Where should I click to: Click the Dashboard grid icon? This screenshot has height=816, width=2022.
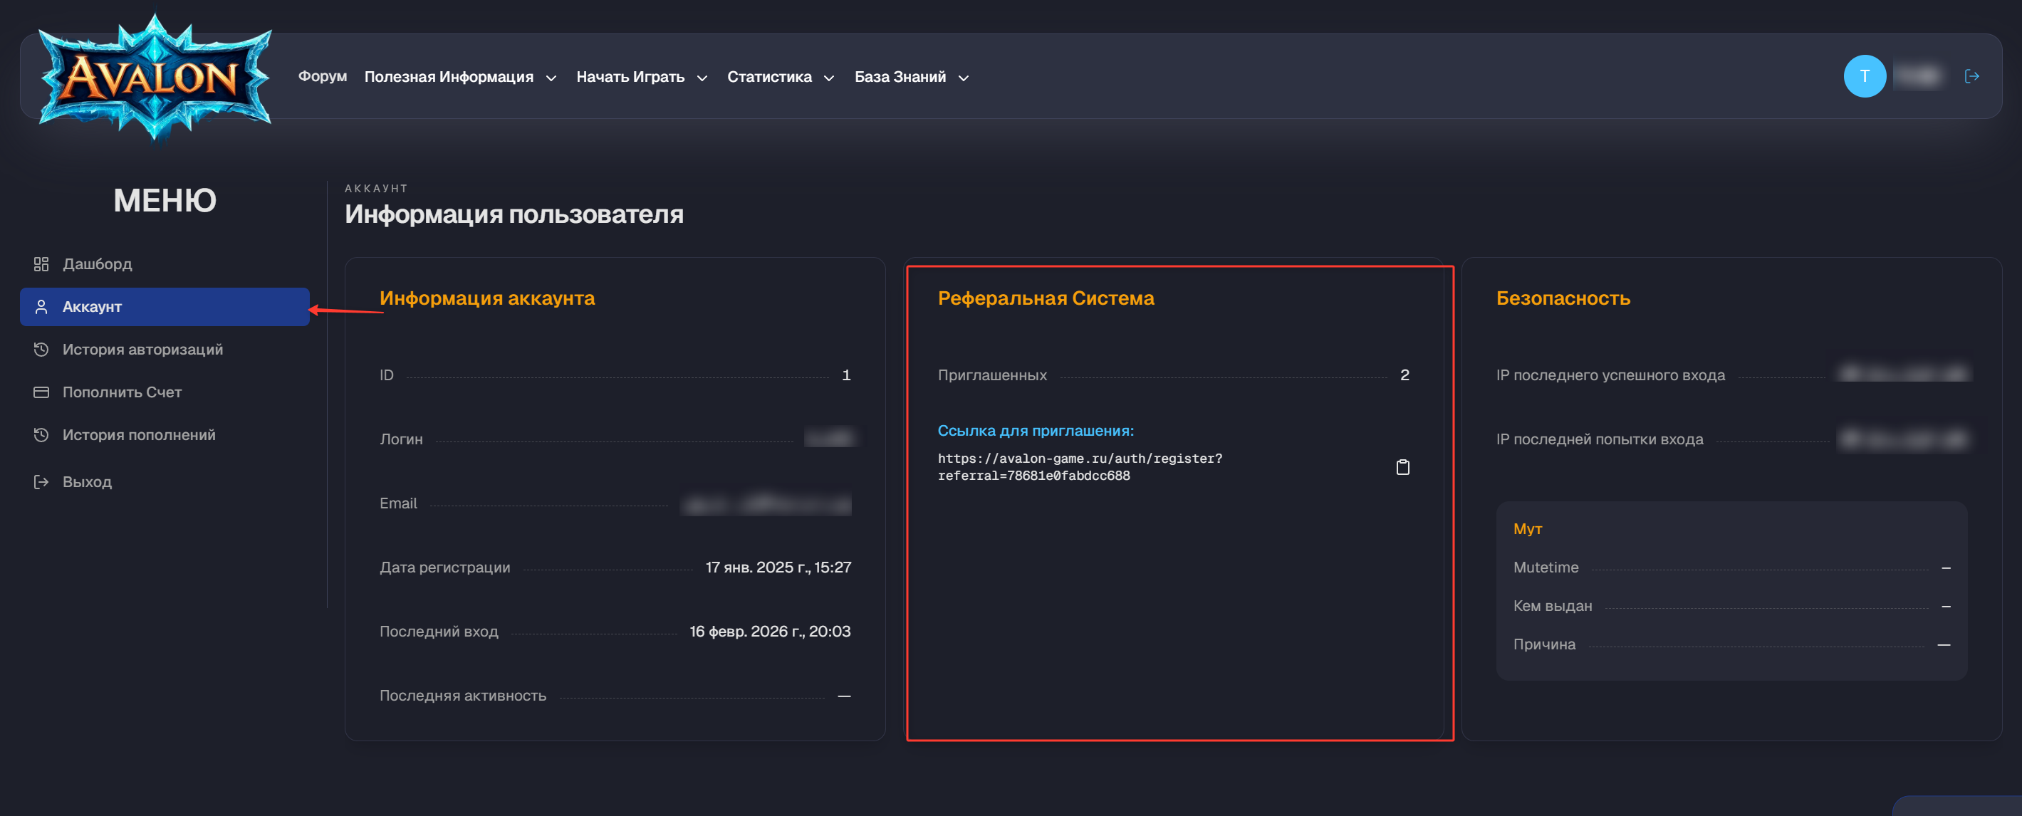[41, 263]
